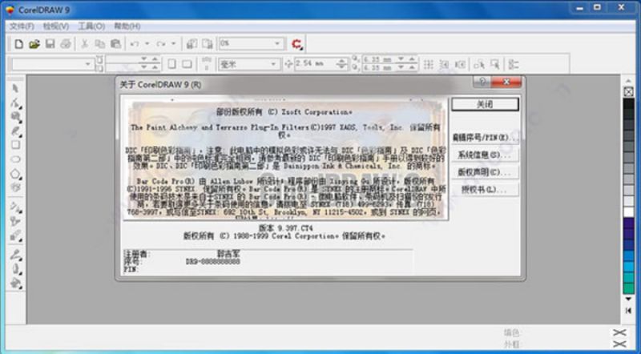
Task: Click the 序号/PIN(E)... button
Action: click(x=486, y=138)
